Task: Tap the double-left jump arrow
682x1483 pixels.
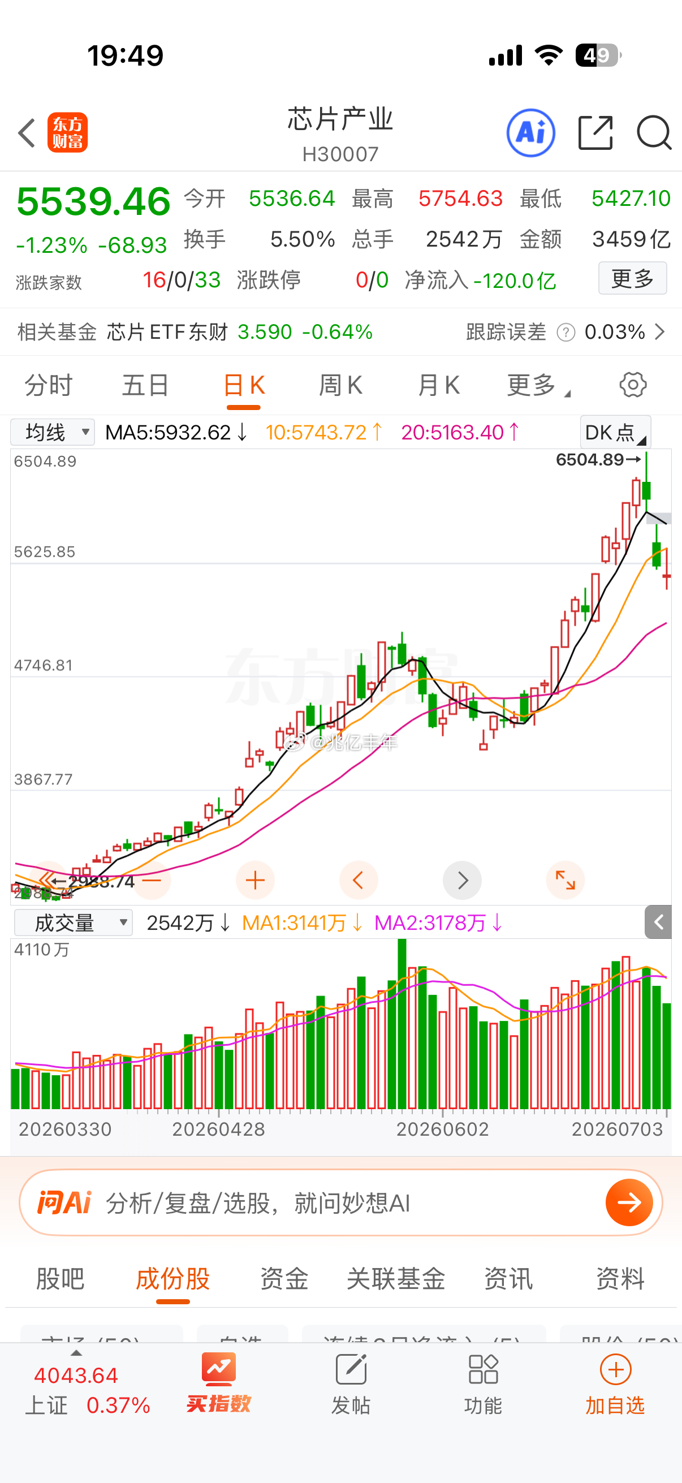Action: click(x=48, y=880)
